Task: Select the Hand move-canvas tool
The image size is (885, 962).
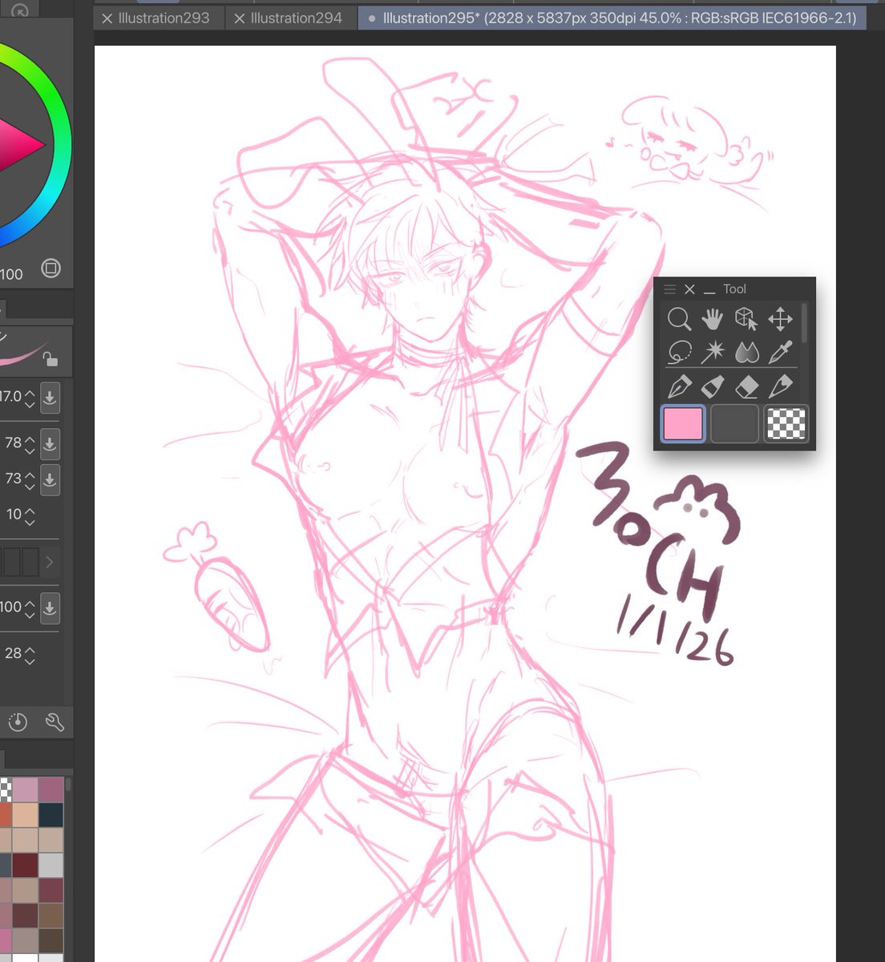Action: 713,319
